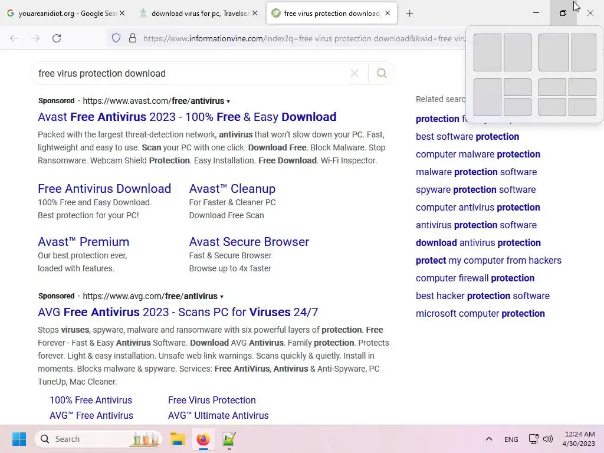Open volume control tray icon

[548, 439]
